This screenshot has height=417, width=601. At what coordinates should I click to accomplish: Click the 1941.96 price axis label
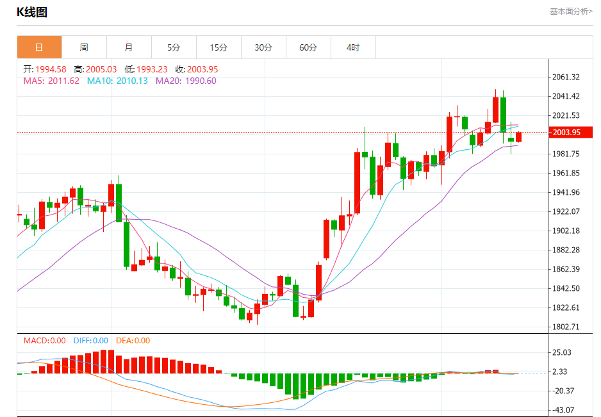[x=566, y=192]
